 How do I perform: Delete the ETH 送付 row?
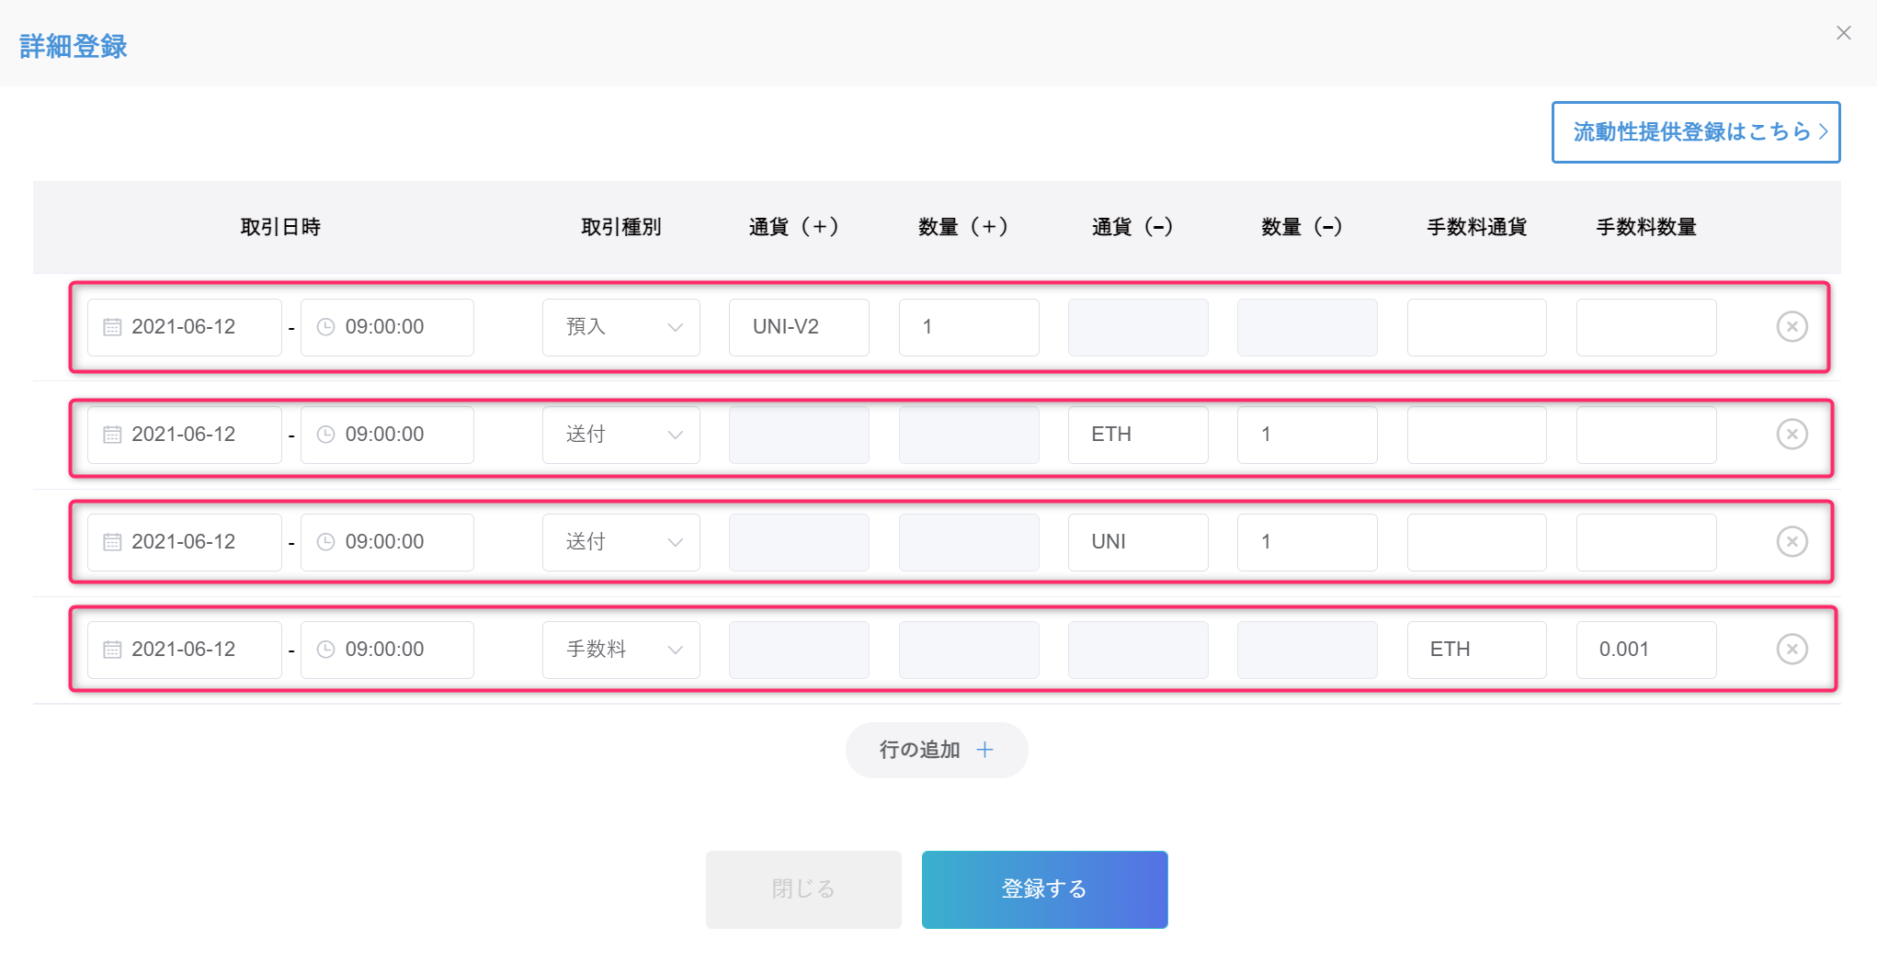point(1792,434)
